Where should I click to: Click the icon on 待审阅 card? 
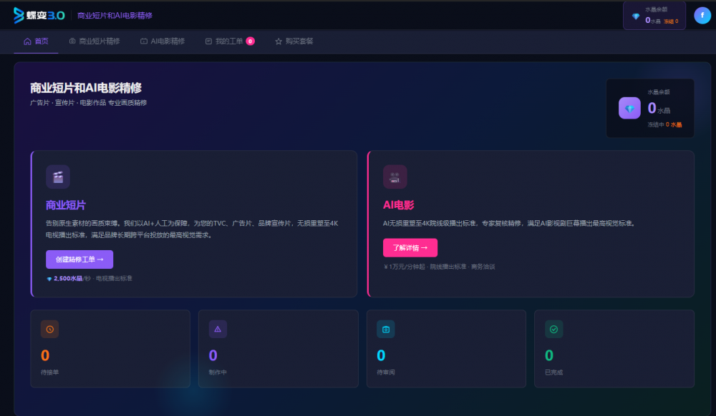pos(386,329)
